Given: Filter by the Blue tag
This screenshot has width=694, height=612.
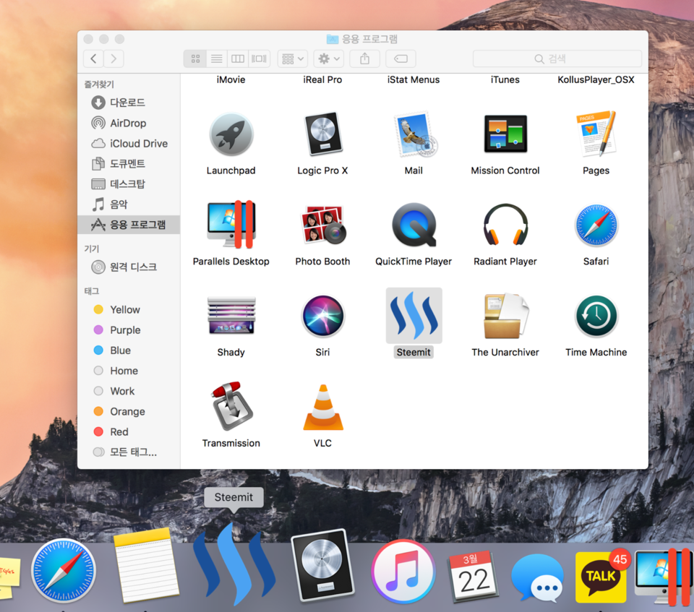Looking at the screenshot, I should point(129,350).
